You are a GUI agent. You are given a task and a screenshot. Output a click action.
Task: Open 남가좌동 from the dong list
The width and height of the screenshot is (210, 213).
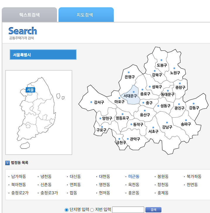(x=18, y=177)
